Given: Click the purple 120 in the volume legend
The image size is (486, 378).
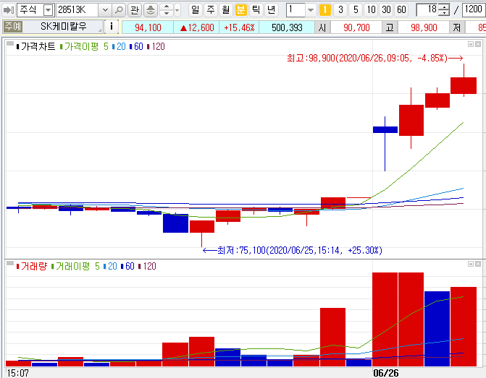Looking at the screenshot, I should point(149,266).
